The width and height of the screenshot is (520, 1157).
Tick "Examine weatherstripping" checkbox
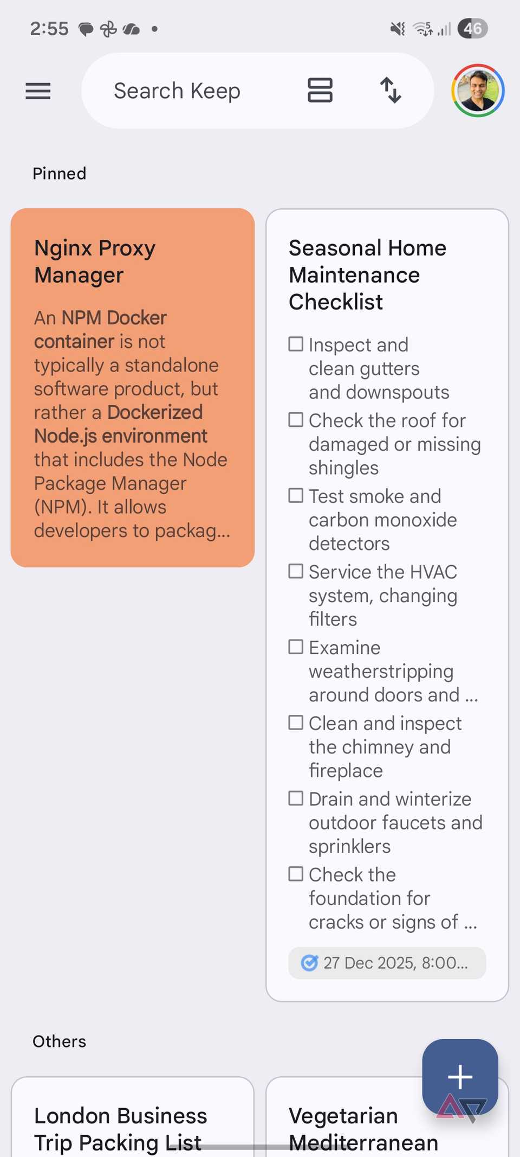coord(296,647)
